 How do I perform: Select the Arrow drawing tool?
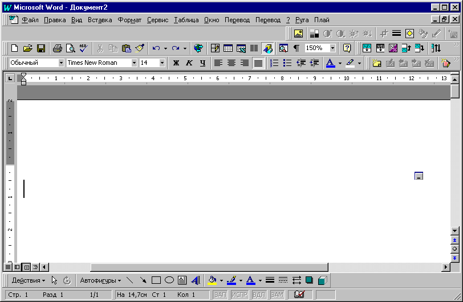(x=143, y=280)
